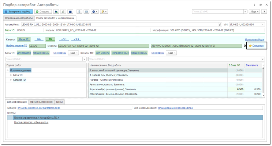Click the greyed copy icon in the toolbar
This screenshot has height=146, width=272.
tap(63, 12)
